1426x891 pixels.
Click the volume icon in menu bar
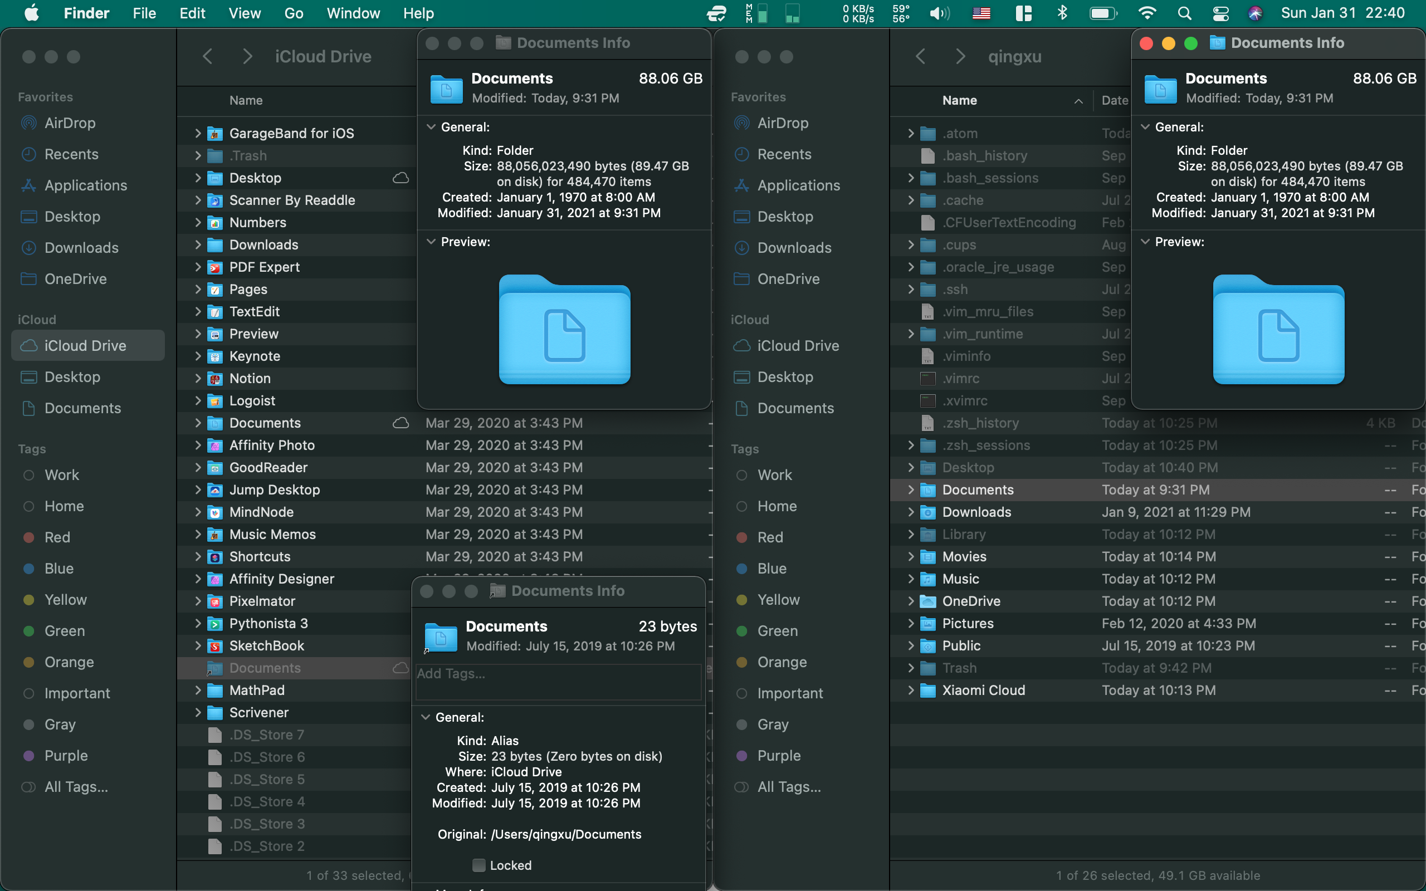coord(939,13)
